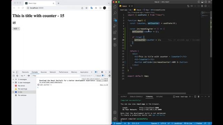Image resolution: width=223 pixels, height=125 pixels.
Task: Open DevTools settings gear
Action: click(x=102, y=72)
